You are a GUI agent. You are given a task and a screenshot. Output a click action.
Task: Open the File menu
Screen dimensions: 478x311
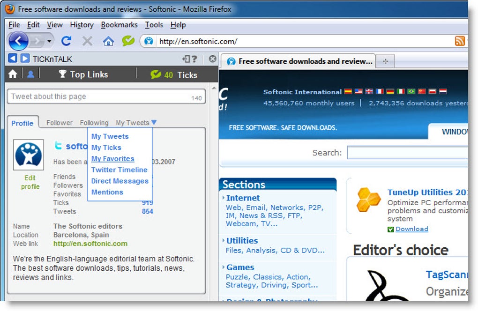(x=15, y=25)
